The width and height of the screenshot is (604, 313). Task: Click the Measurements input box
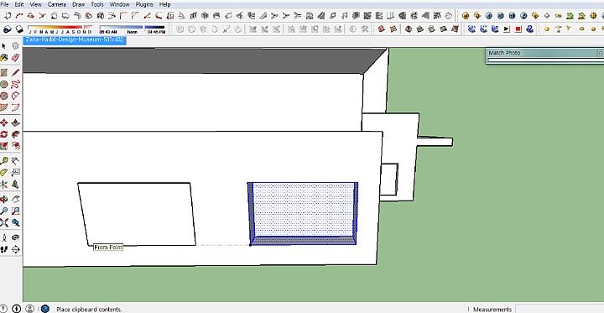pos(559,309)
